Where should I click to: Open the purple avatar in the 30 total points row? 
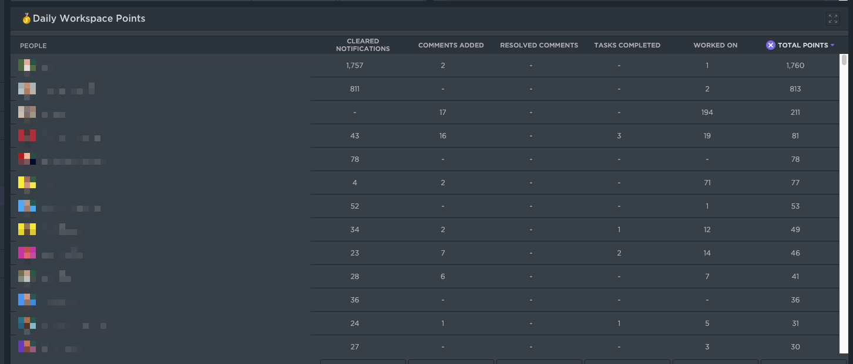pos(27,347)
